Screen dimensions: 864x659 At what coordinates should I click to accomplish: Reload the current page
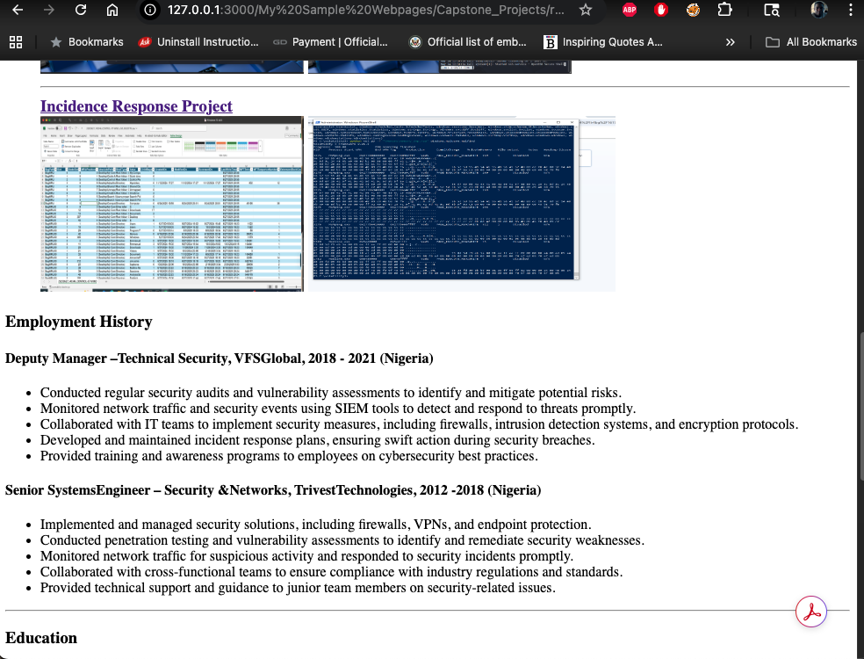(x=81, y=10)
